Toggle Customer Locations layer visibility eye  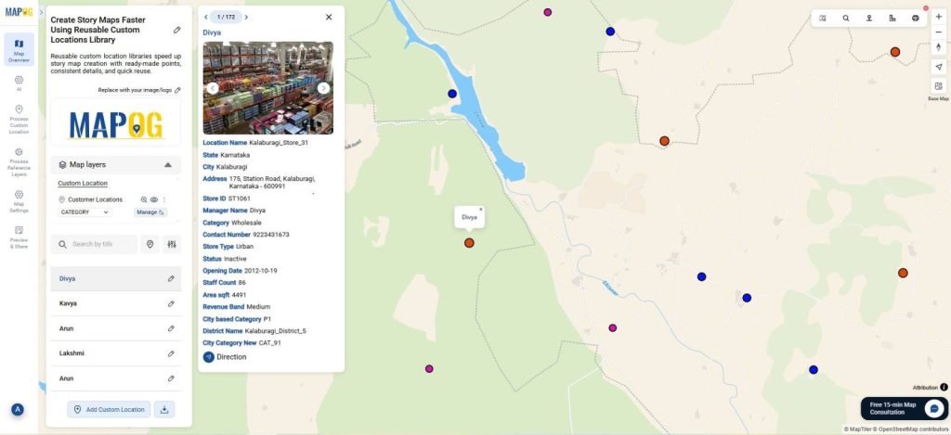(x=154, y=199)
